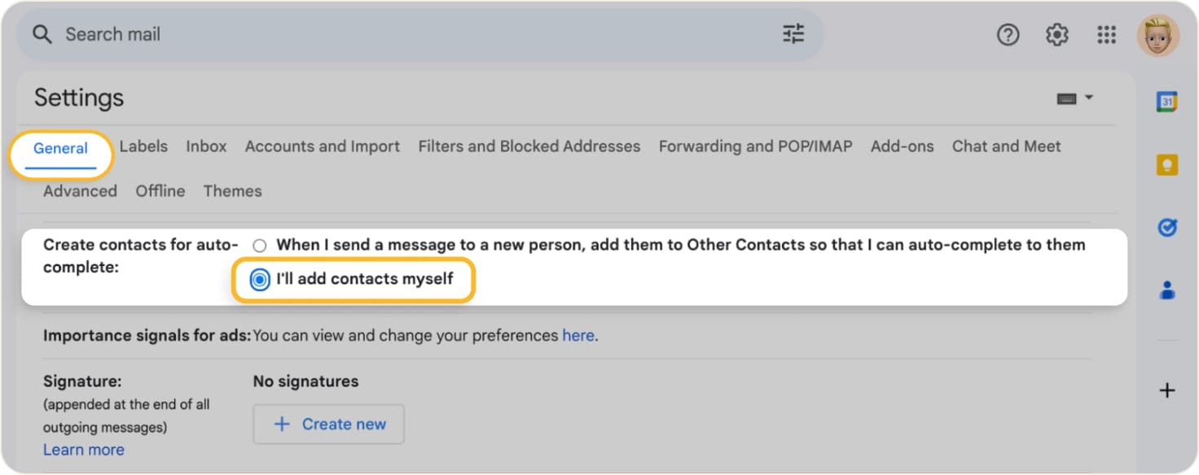Image resolution: width=1199 pixels, height=475 pixels.
Task: Open the Support help icon
Action: (1008, 35)
